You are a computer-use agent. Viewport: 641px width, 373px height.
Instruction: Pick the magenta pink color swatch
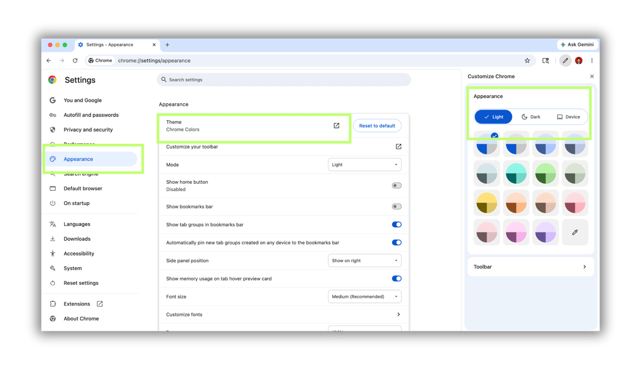click(516, 232)
